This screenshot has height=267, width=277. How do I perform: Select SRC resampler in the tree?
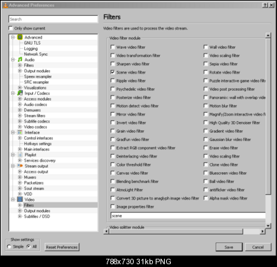pos(37,82)
